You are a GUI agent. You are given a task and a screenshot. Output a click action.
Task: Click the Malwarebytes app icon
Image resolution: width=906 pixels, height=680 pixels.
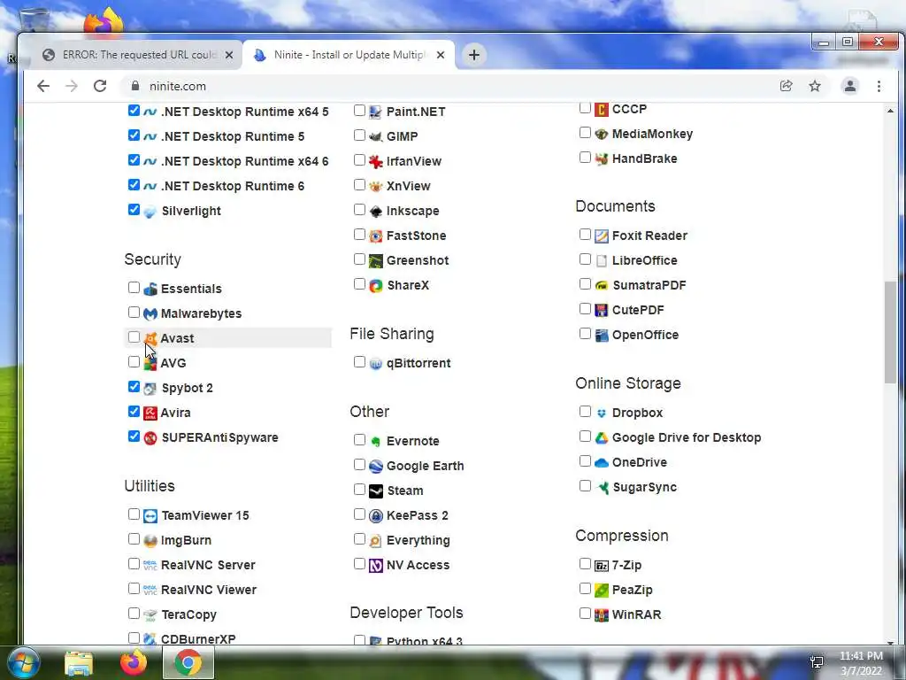coord(150,314)
